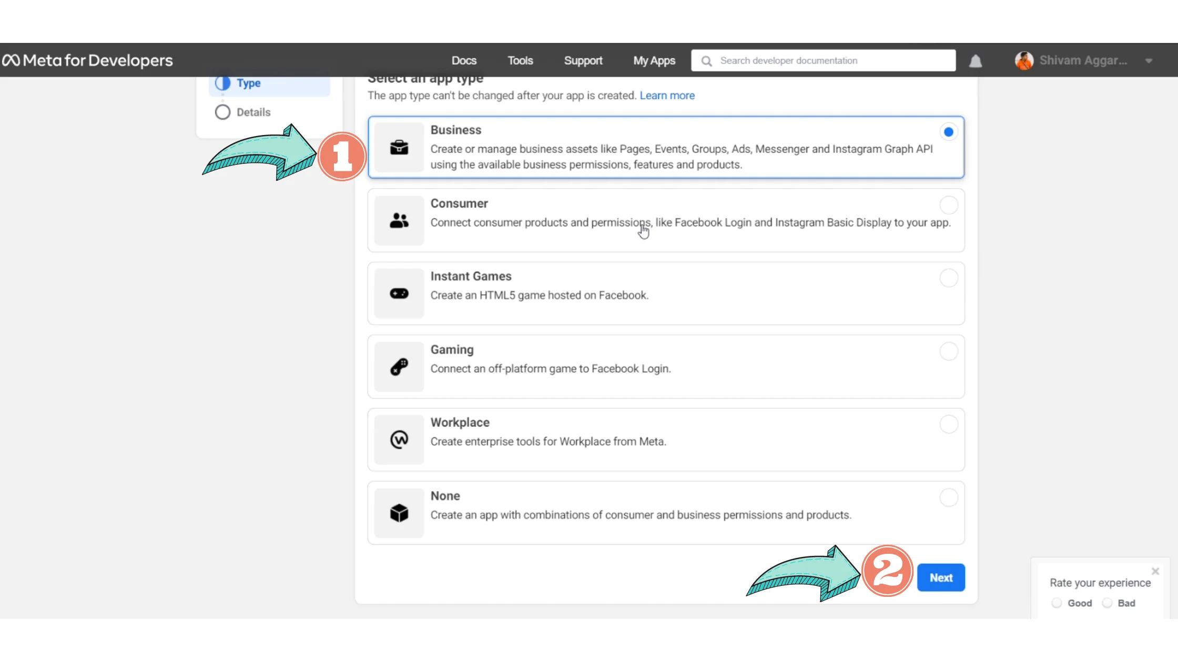
Task: Click the Workplace logo icon
Action: (x=399, y=440)
